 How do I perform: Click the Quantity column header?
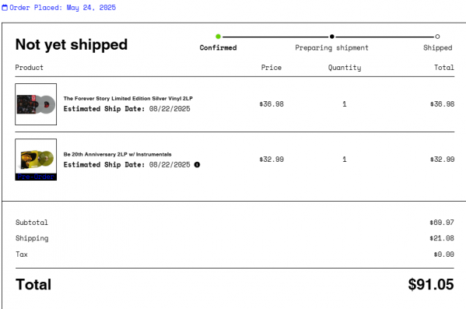[345, 68]
